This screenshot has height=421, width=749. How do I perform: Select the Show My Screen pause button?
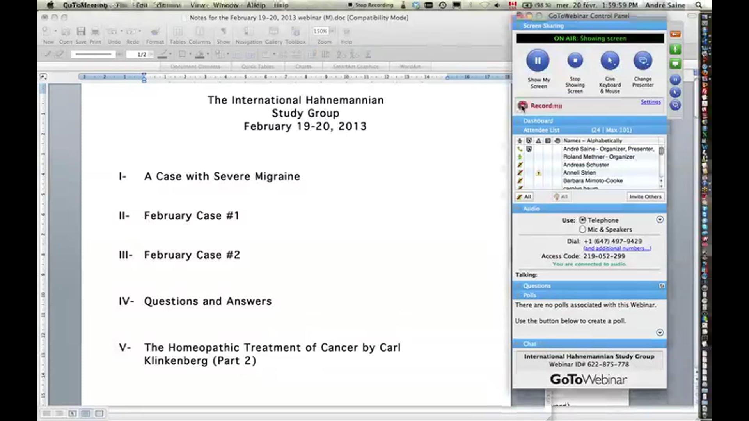click(x=538, y=60)
